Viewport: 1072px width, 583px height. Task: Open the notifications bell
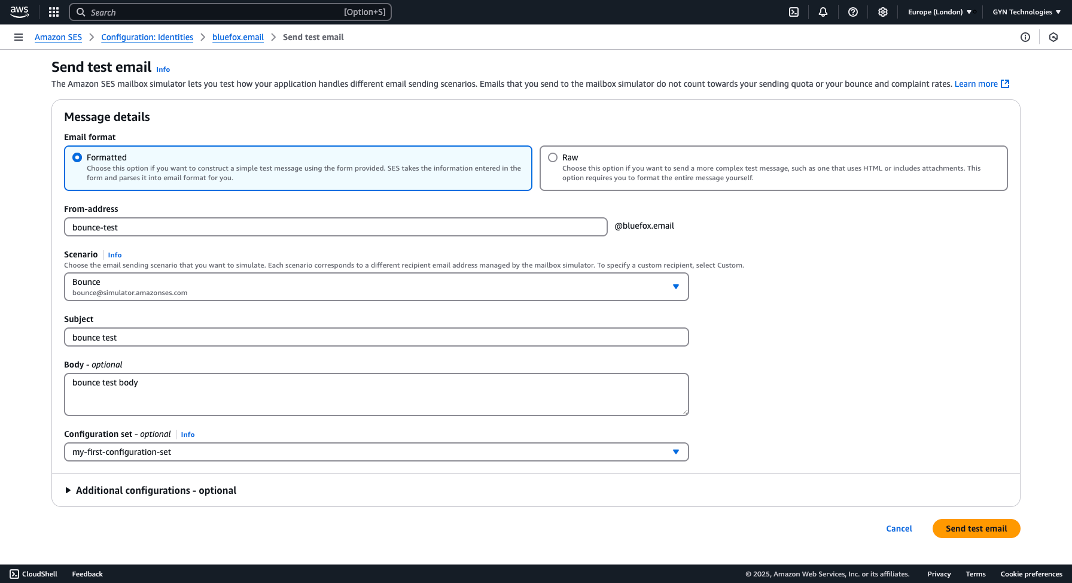(x=823, y=12)
